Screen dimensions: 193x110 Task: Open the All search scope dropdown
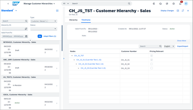click(x=66, y=4)
